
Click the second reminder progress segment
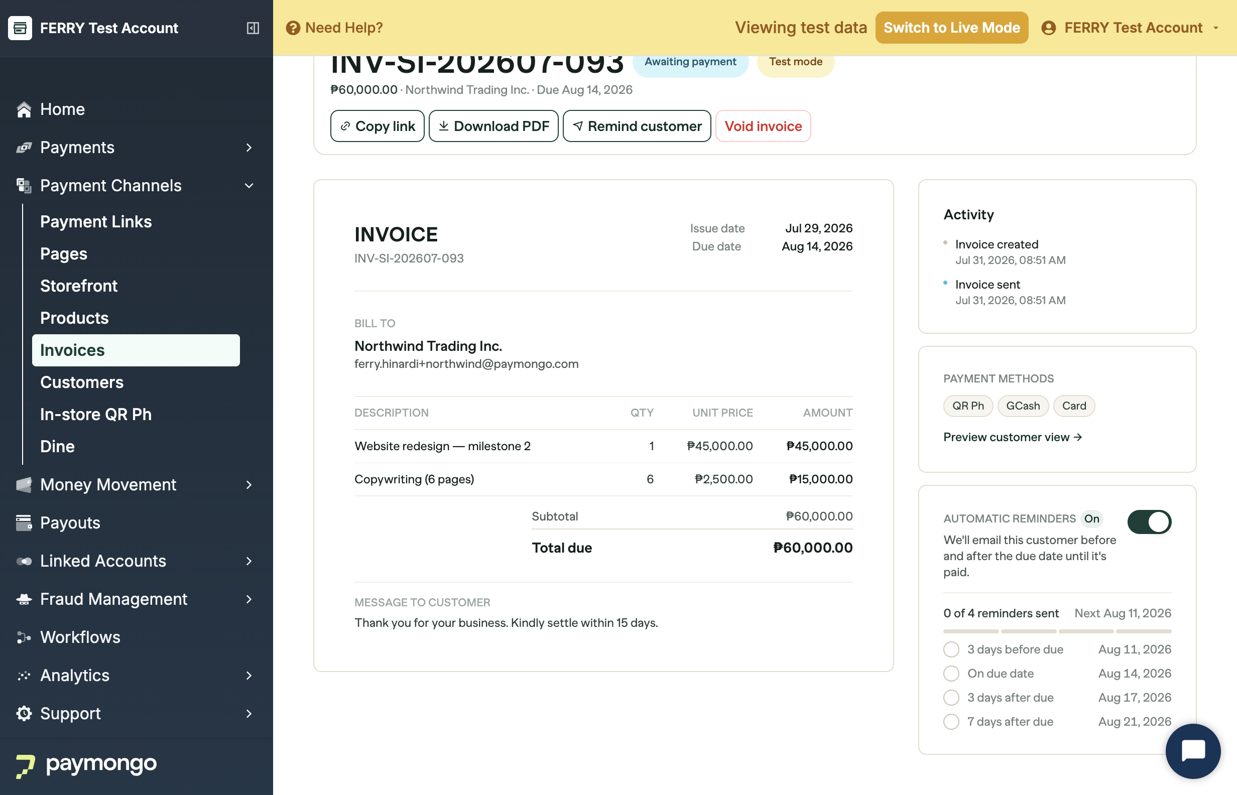click(x=1029, y=631)
